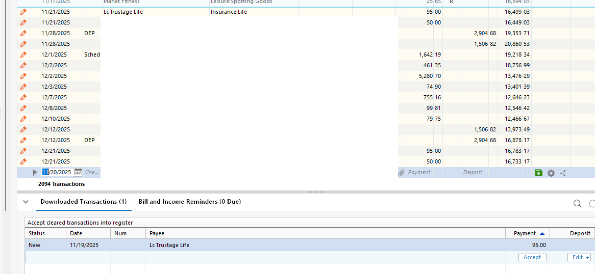The height and width of the screenshot is (274, 595).
Task: Click the check number field in entry row
Action: (x=92, y=173)
